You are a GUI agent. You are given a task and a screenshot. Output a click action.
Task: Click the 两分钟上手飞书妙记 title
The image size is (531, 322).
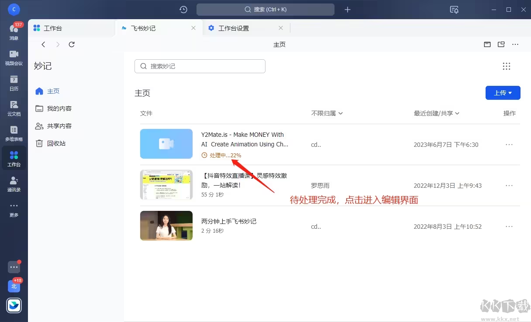[x=229, y=221]
